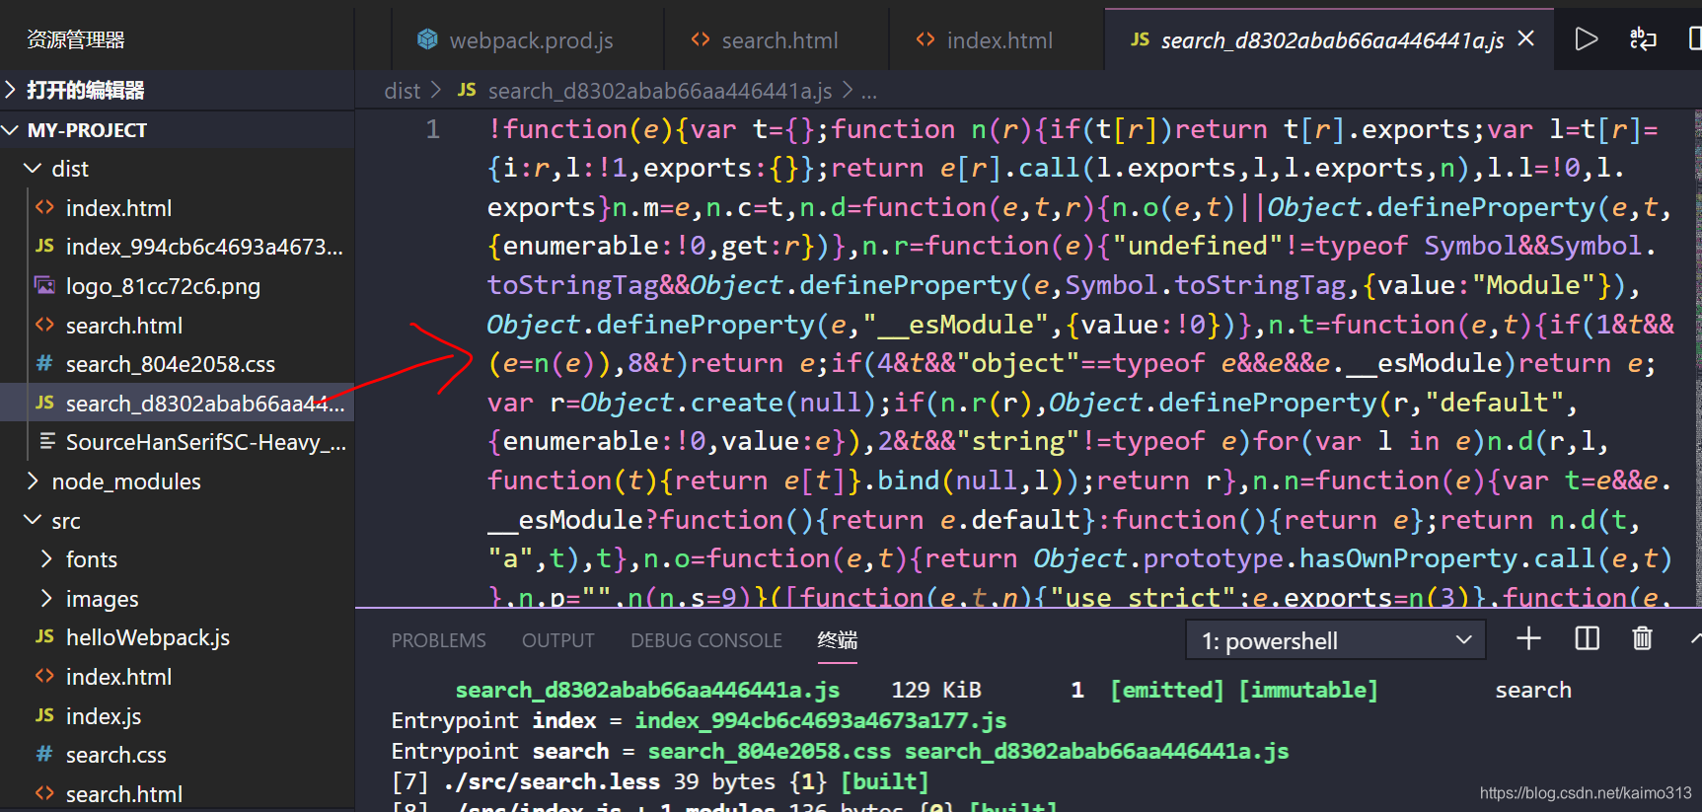This screenshot has width=1702, height=812.
Task: Close the search_d8302abab66aa446441a.js tab
Action: tap(1526, 38)
